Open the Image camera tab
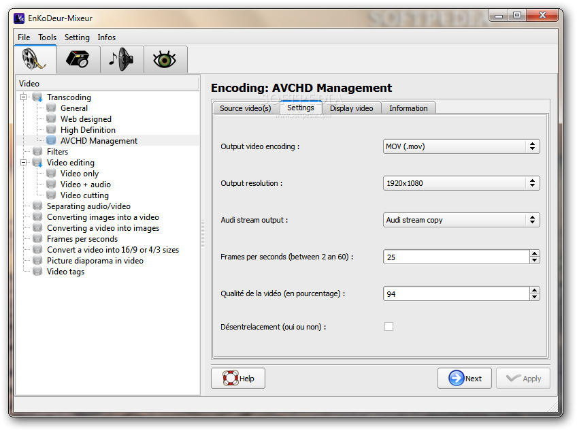Screen dimensions: 577x431 tap(78, 59)
